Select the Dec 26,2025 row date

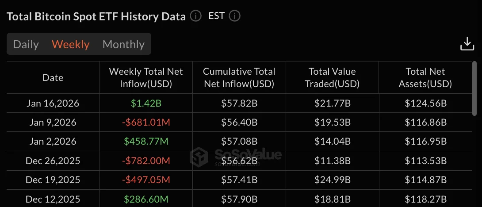pos(53,161)
